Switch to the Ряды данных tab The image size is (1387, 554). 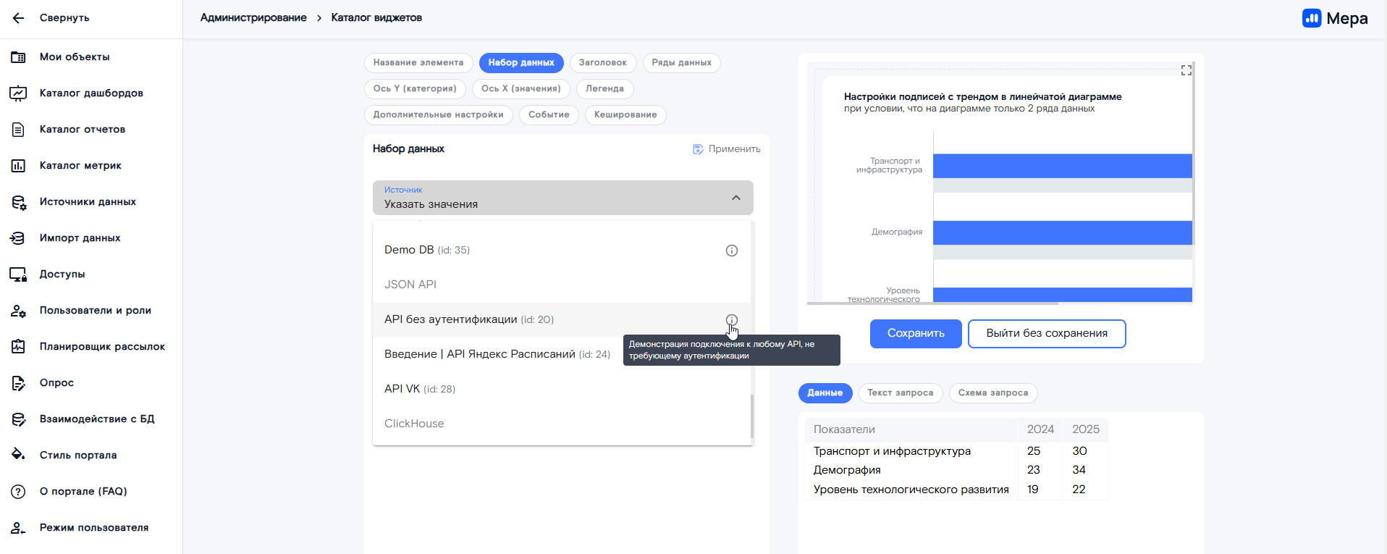[x=681, y=63]
